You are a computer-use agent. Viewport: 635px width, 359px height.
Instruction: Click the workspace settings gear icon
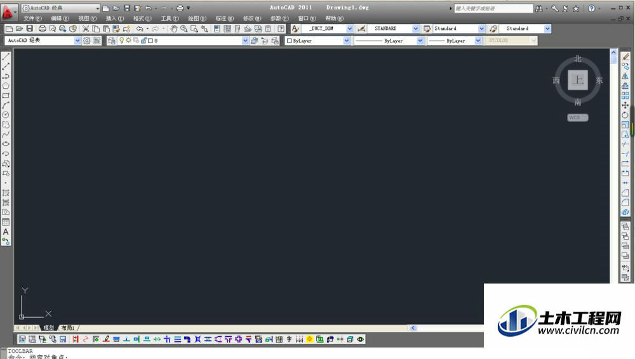pos(86,41)
